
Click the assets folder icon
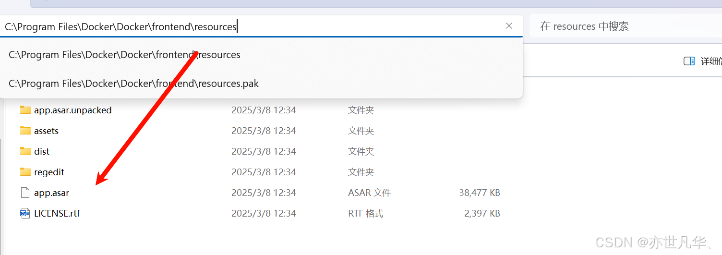tap(25, 131)
